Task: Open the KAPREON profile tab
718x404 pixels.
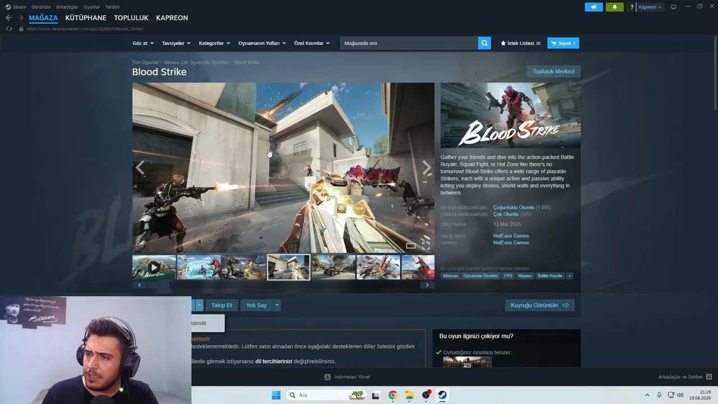Action: point(172,18)
